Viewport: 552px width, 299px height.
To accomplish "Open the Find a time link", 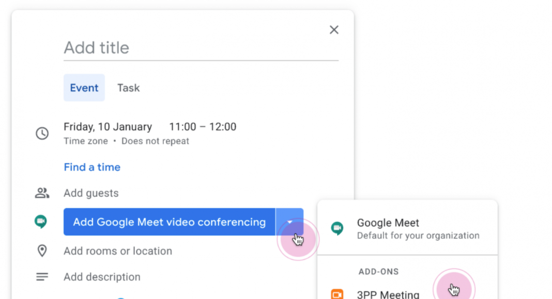I will coord(92,167).
